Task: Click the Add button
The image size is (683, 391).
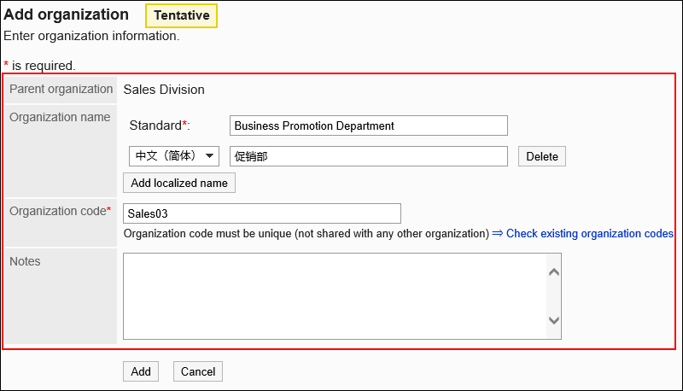Action: tap(141, 371)
